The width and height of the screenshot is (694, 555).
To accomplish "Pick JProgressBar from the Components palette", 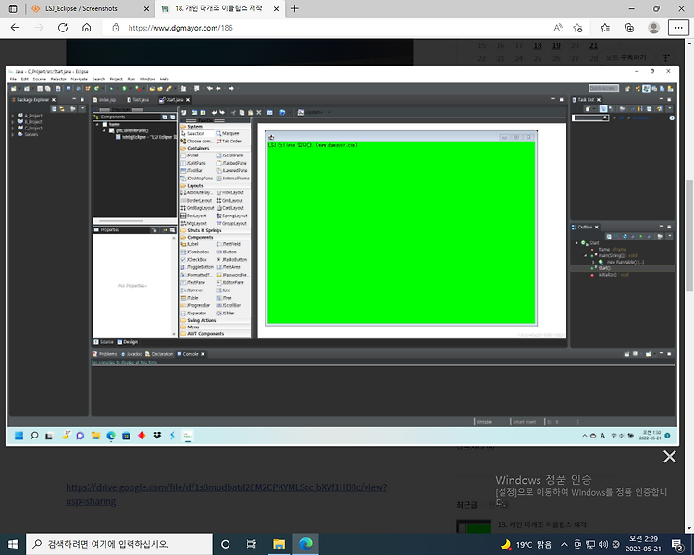I will point(195,306).
